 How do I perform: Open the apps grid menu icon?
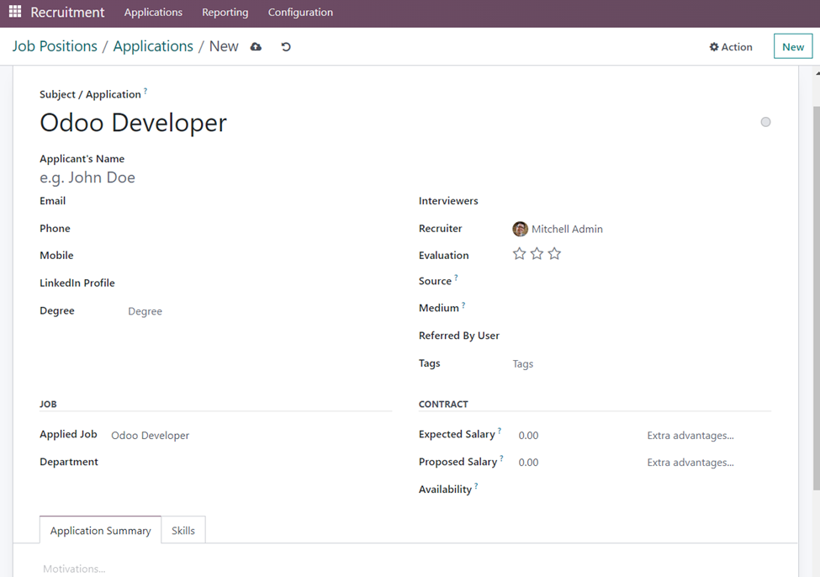click(x=15, y=13)
